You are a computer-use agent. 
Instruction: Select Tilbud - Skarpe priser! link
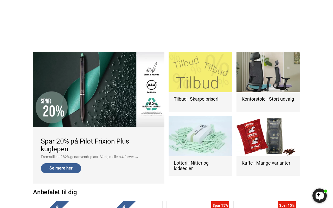click(x=196, y=99)
